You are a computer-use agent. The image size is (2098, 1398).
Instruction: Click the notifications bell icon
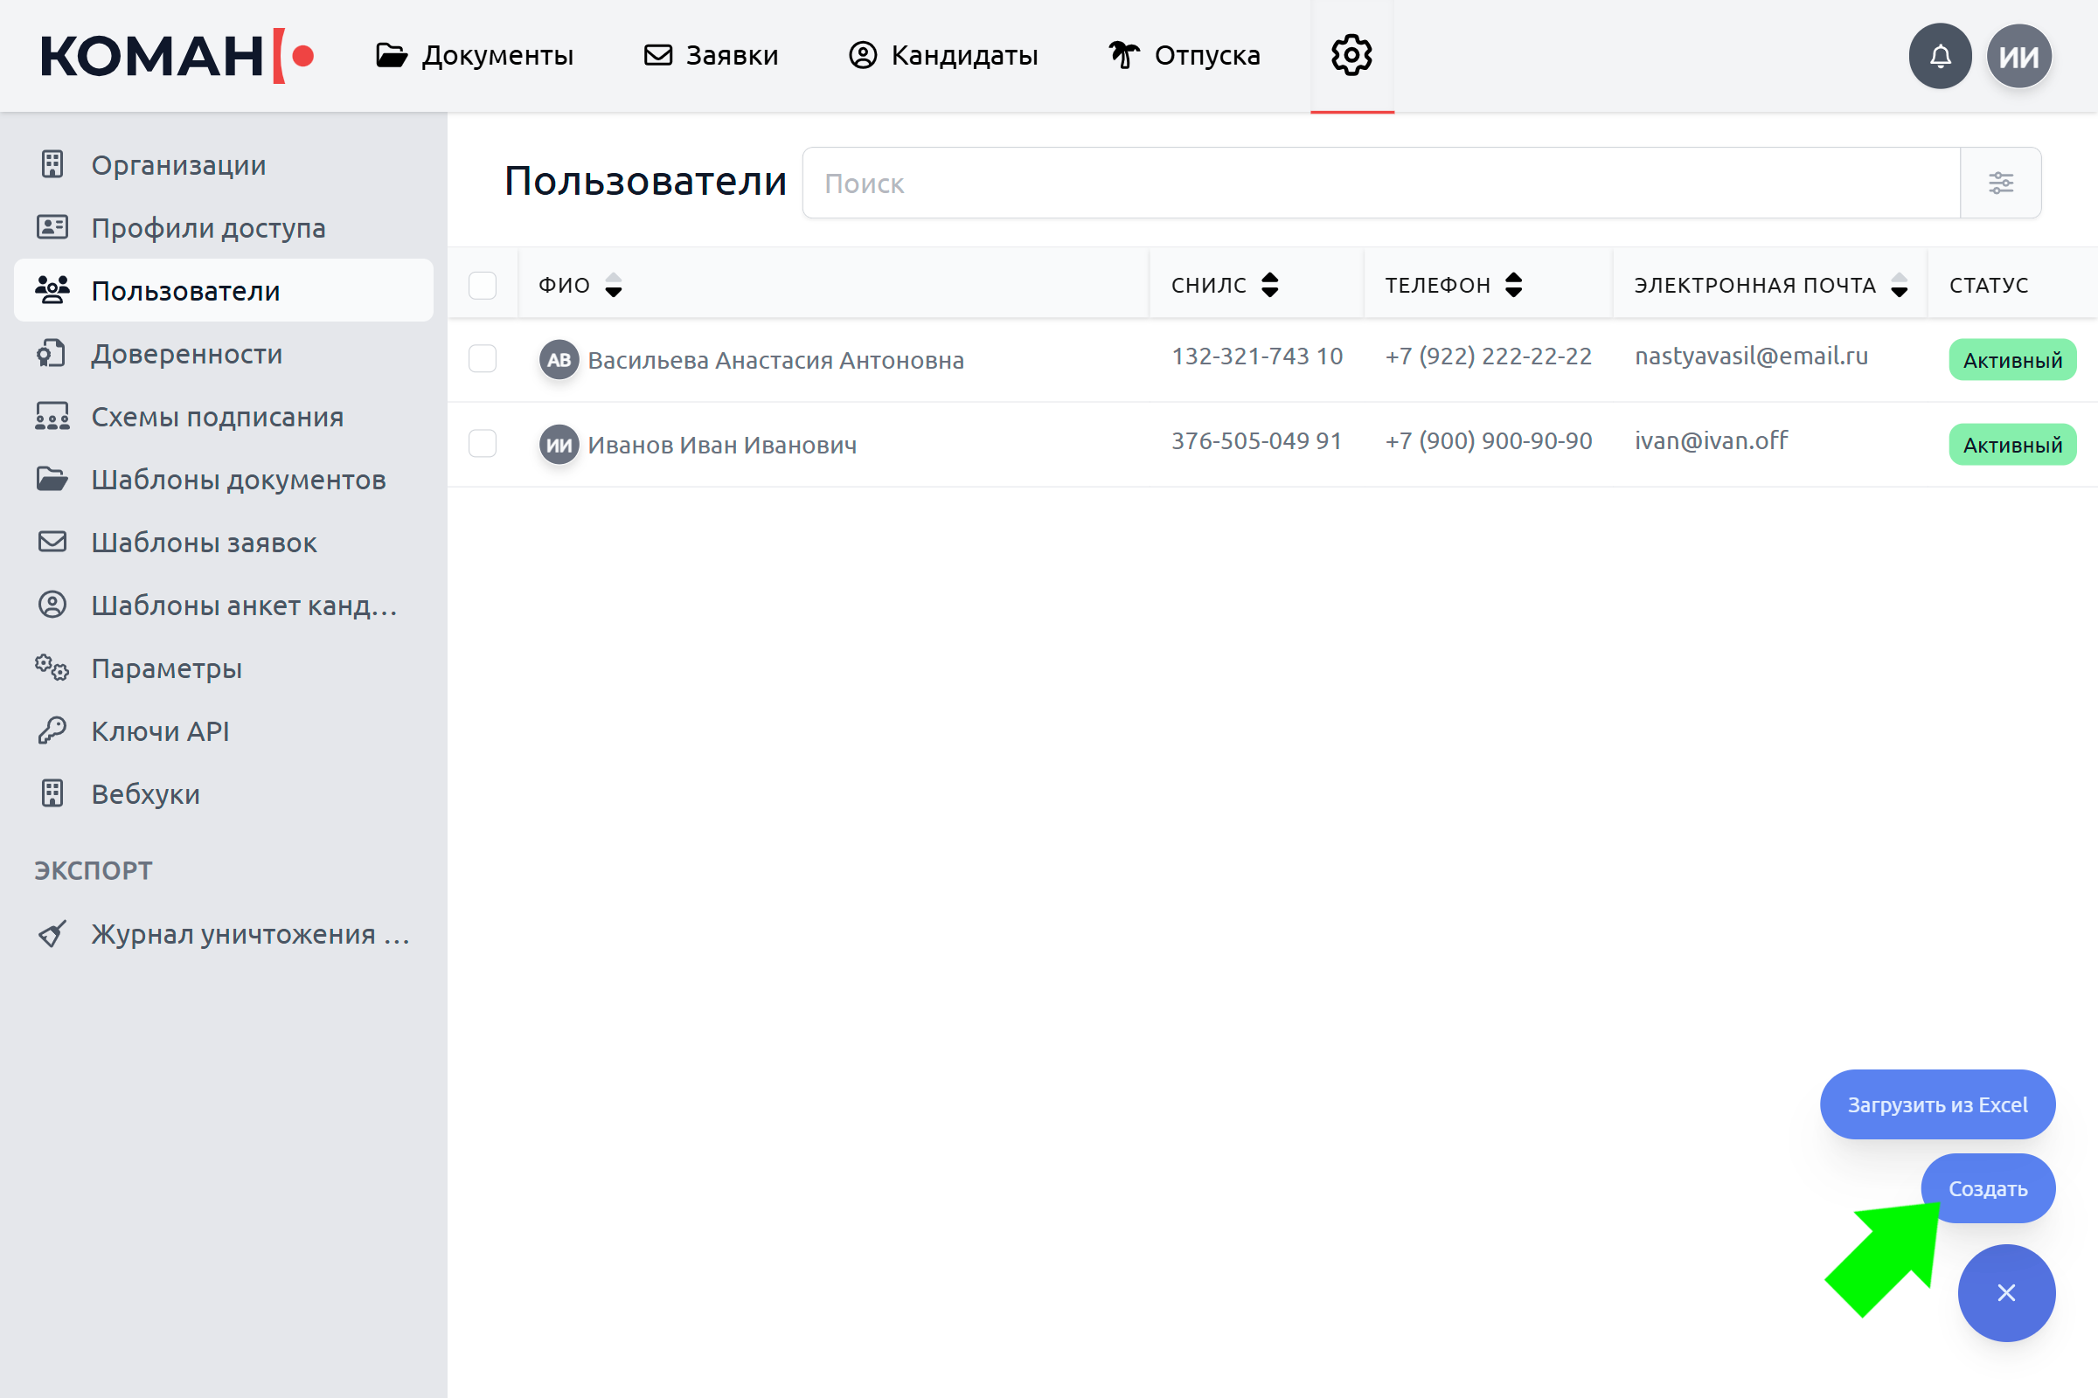(1939, 56)
